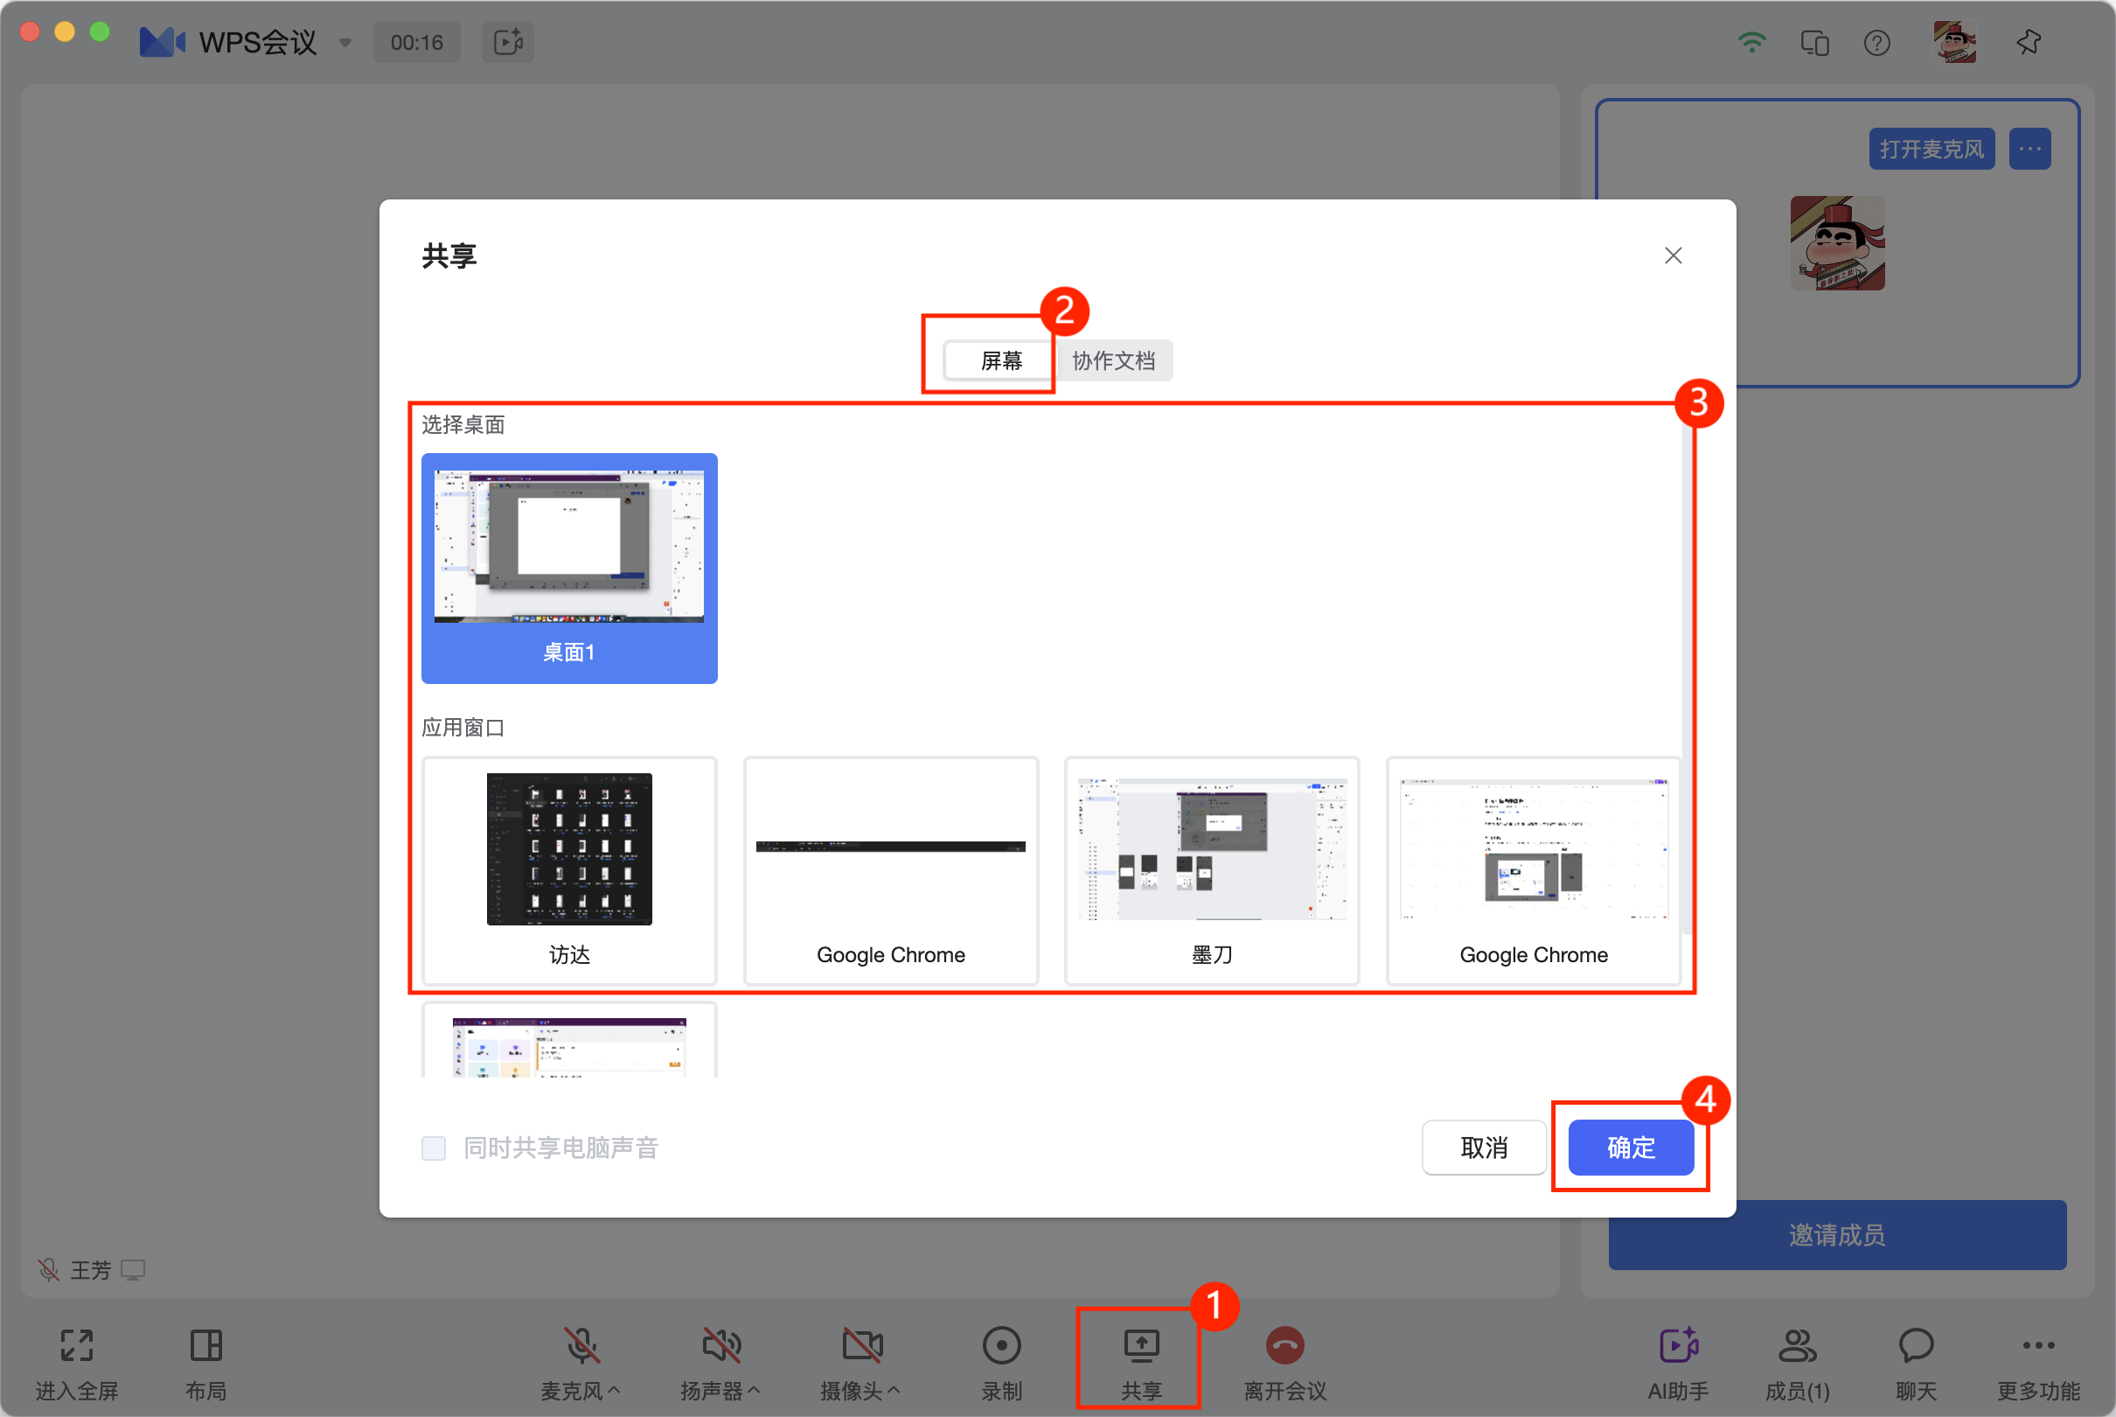Open More features (更多功能) menu
The width and height of the screenshot is (2116, 1417).
pos(2038,1346)
